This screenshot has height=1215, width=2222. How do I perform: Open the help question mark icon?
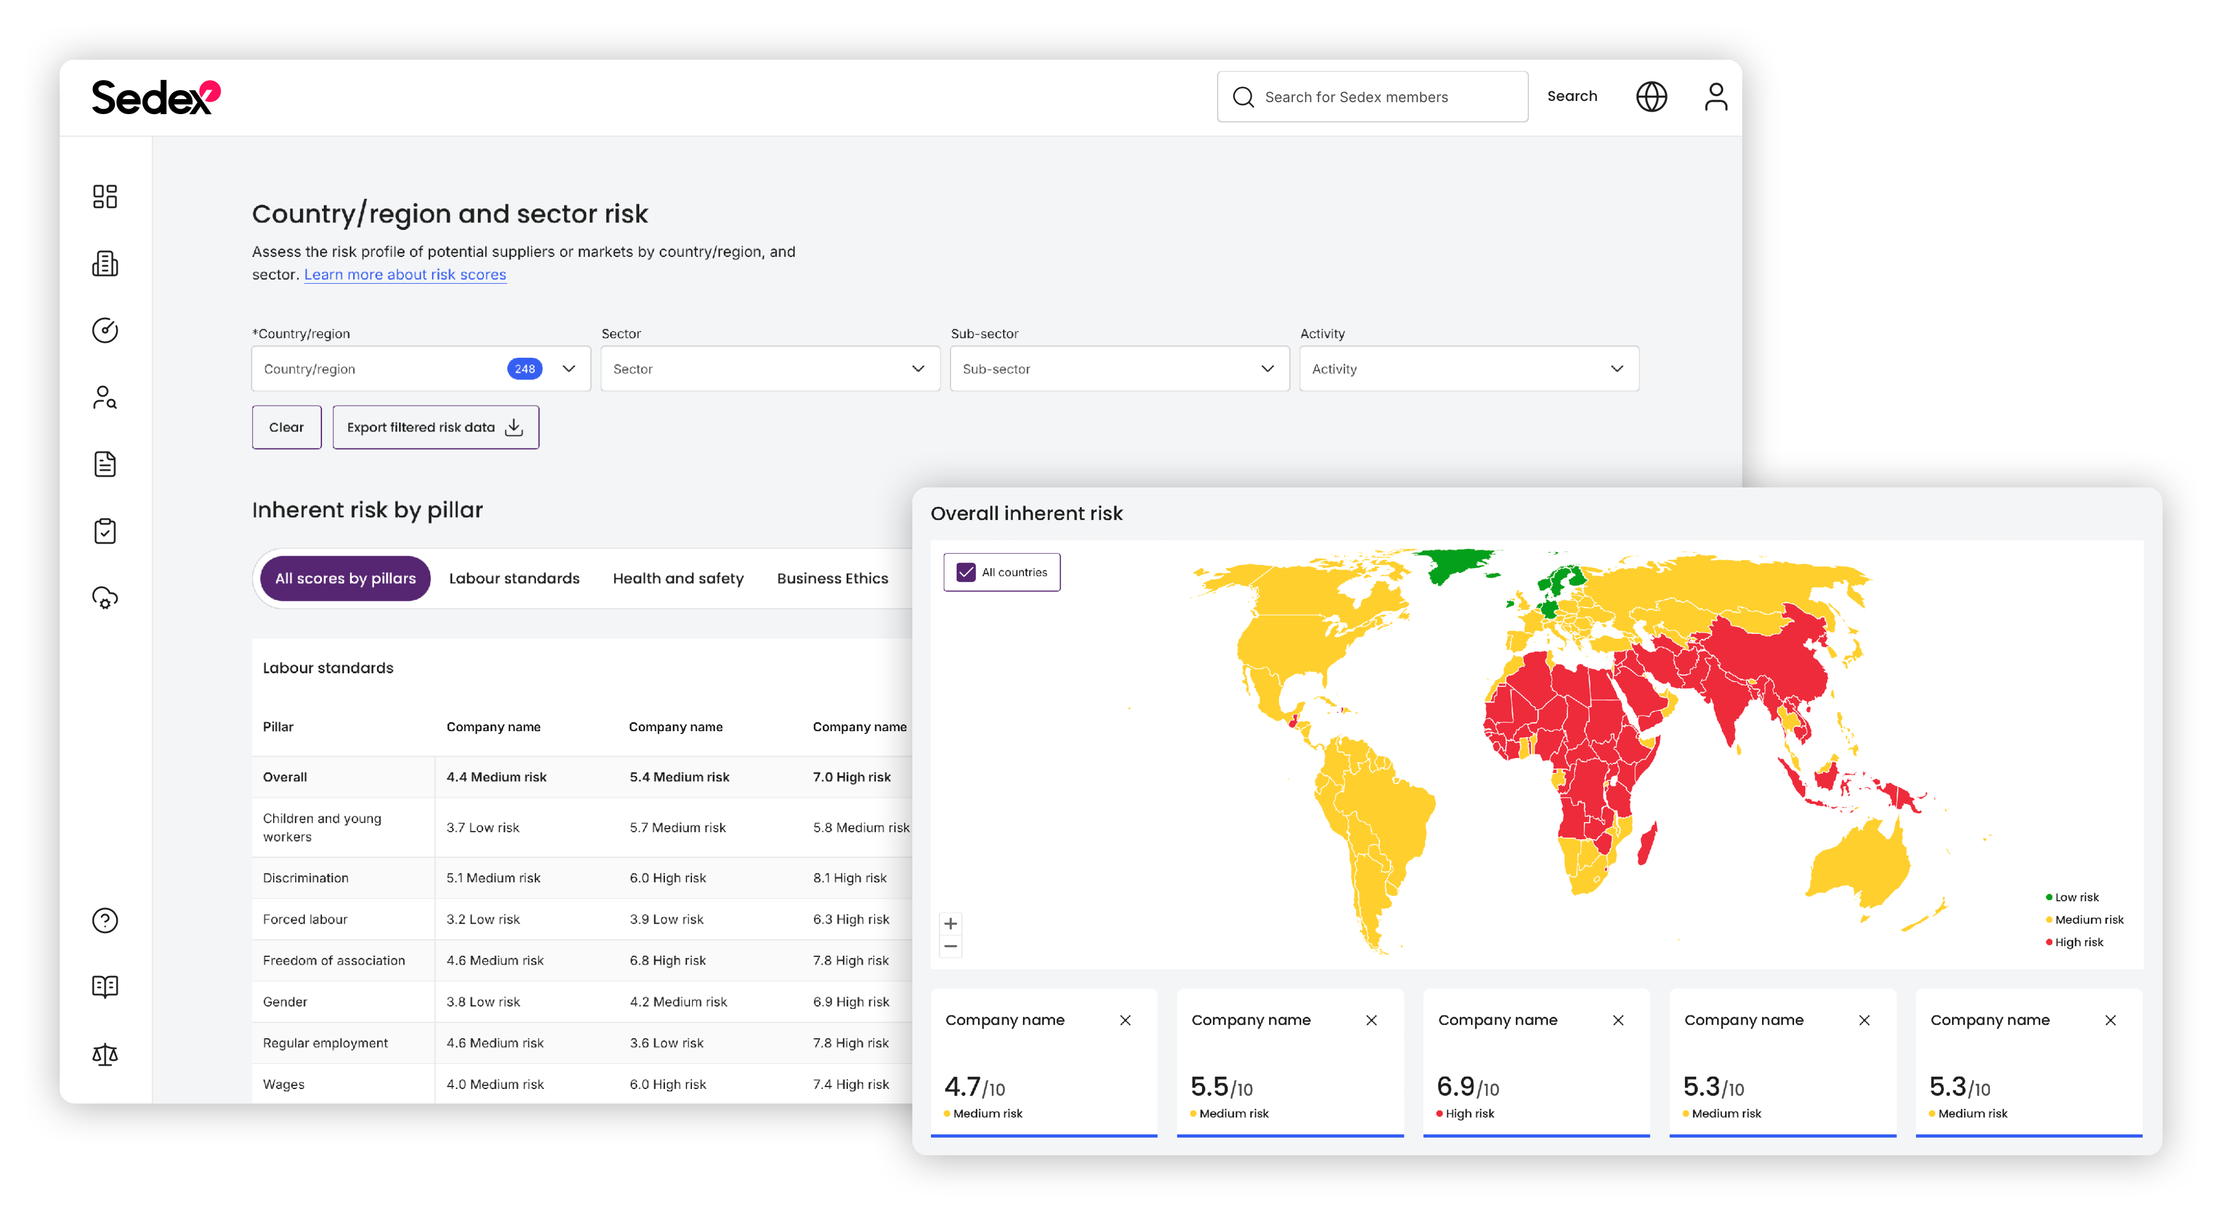105,920
